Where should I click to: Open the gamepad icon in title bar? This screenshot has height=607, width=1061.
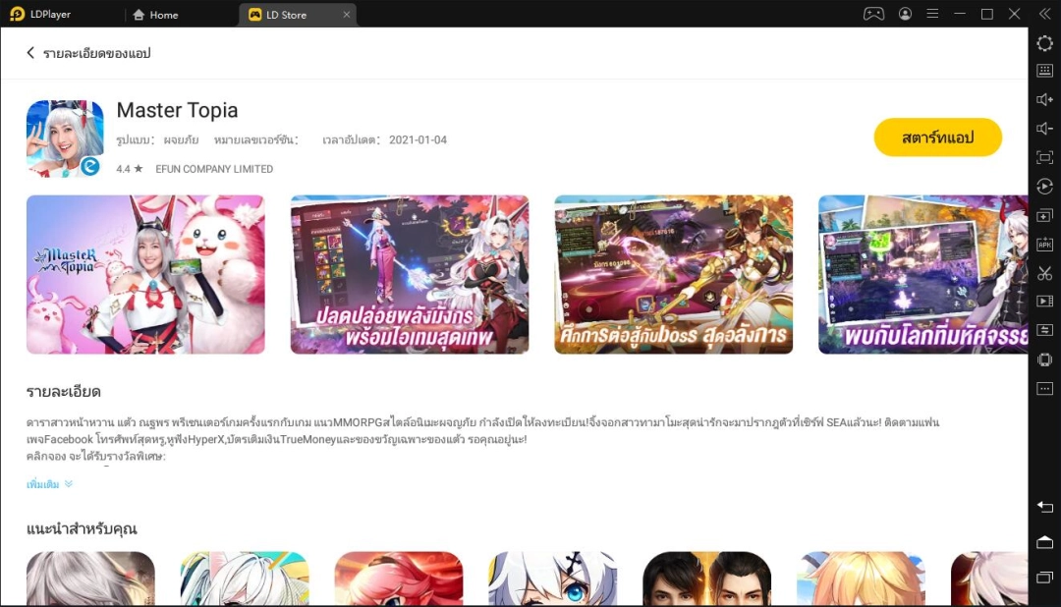coord(873,14)
